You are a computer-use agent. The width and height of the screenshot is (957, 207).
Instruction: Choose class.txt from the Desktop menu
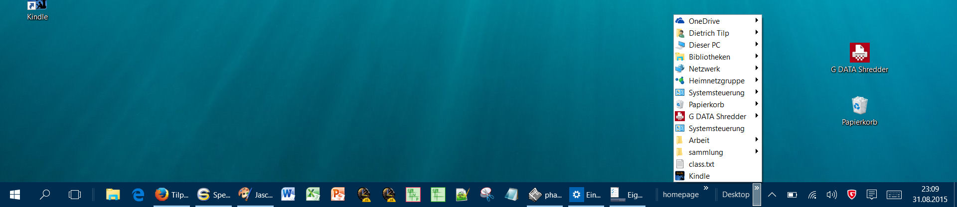tap(701, 164)
